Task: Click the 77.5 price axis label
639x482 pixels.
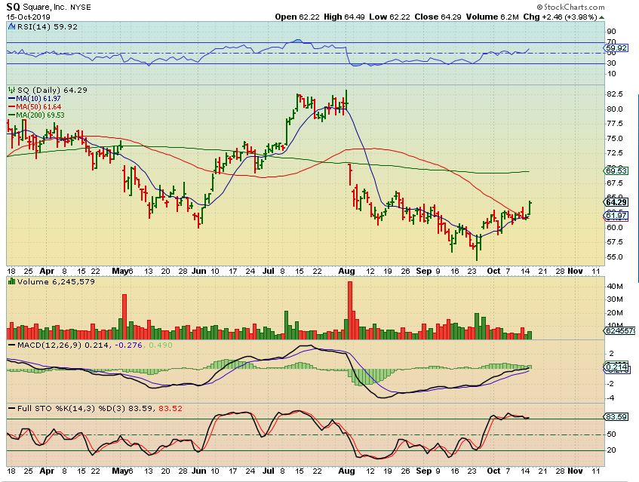Action: pyautogui.click(x=615, y=124)
